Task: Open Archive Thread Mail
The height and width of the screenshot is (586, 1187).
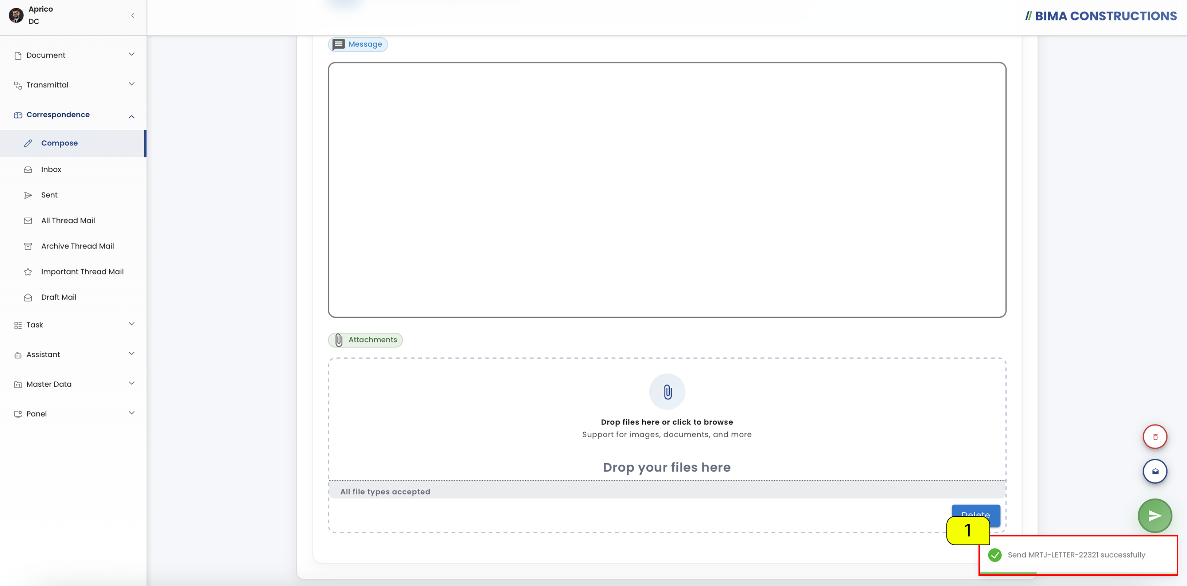Action: coord(73,246)
